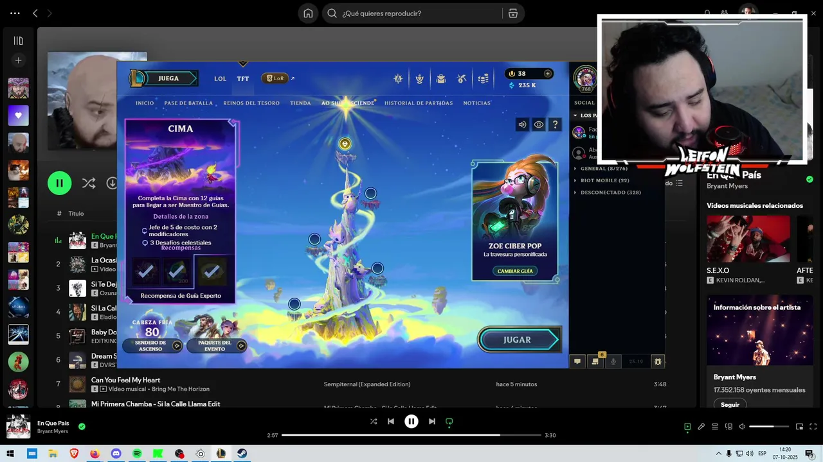Open the HISTORIAL DE PARTIDAS tab
Image resolution: width=823 pixels, height=462 pixels.
(419, 103)
